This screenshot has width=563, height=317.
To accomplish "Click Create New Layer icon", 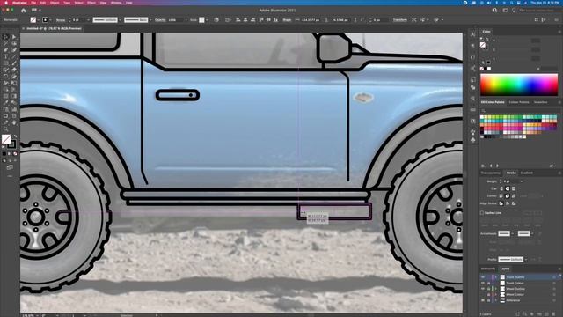I will (x=546, y=313).
